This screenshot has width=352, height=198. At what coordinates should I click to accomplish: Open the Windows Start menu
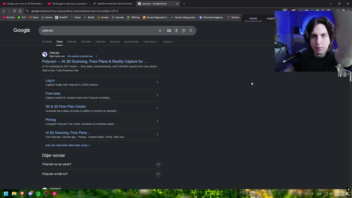coord(6,194)
